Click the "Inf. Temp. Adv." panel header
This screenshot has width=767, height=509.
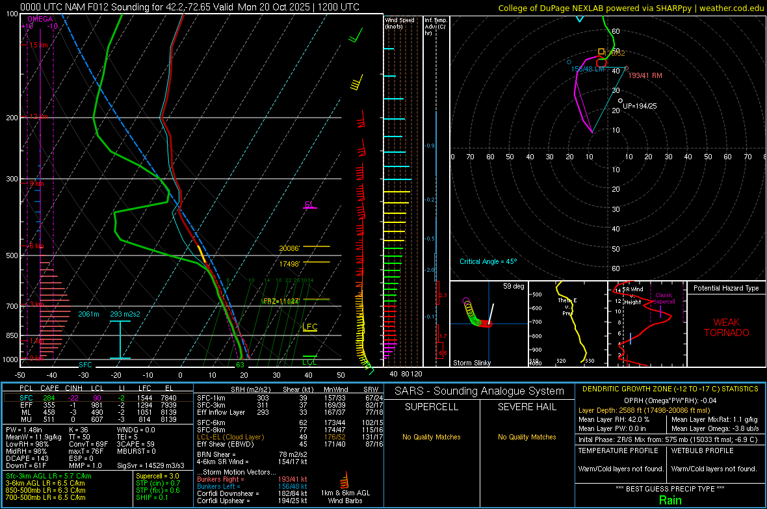tap(435, 27)
